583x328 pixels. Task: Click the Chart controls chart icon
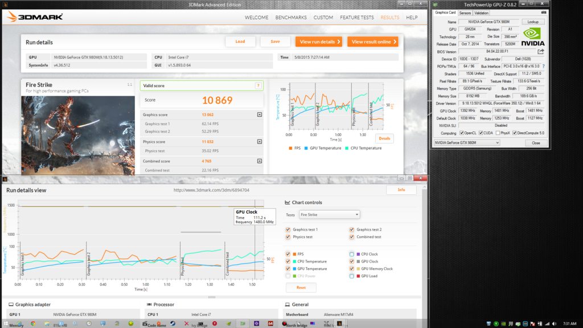click(288, 202)
